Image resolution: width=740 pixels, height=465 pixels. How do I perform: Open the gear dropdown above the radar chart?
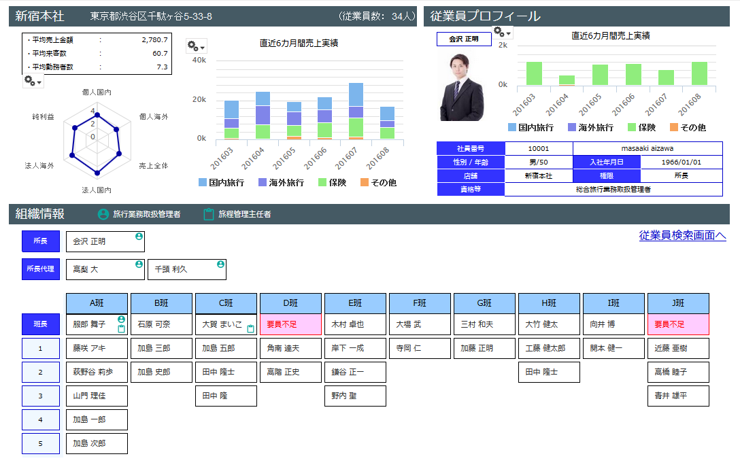click(33, 82)
